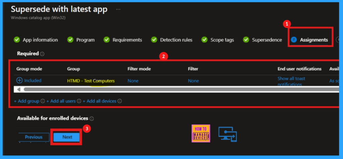Click the Requirements step checkmark icon
Viewport: 343px width, 159px height.
(107, 40)
